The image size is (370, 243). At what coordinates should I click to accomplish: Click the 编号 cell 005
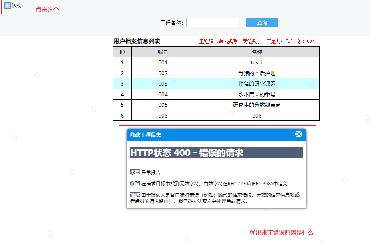pos(163,105)
